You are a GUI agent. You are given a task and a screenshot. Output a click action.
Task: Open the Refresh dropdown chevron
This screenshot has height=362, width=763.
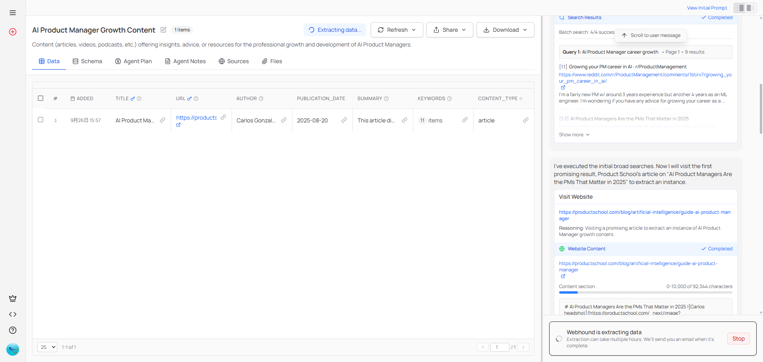pyautogui.click(x=414, y=30)
